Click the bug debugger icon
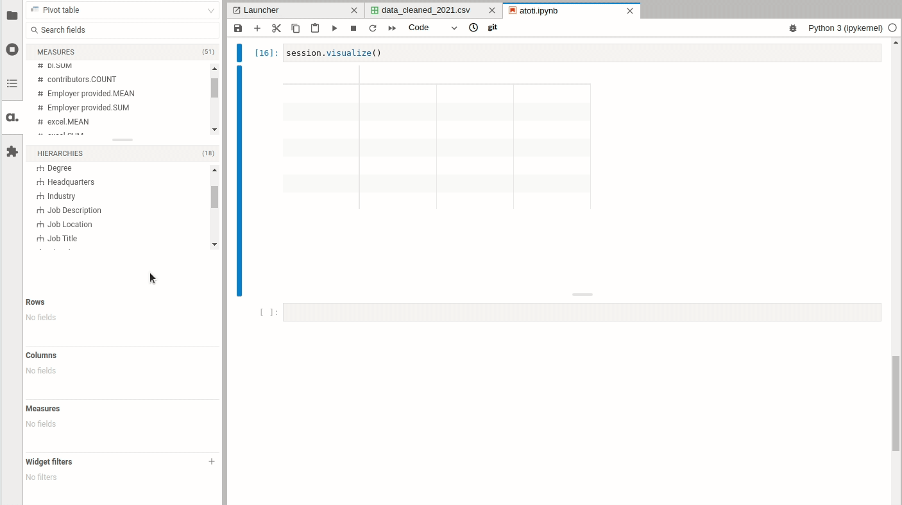902x505 pixels. tap(793, 28)
